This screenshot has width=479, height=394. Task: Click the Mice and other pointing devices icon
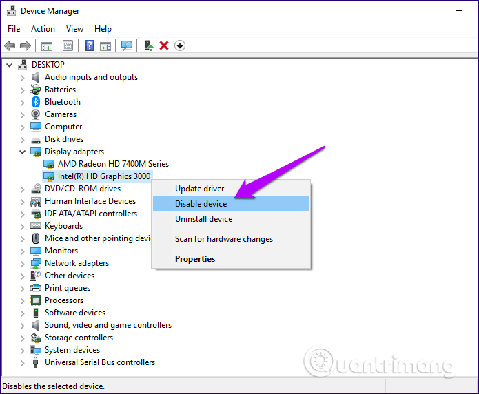[x=36, y=238]
